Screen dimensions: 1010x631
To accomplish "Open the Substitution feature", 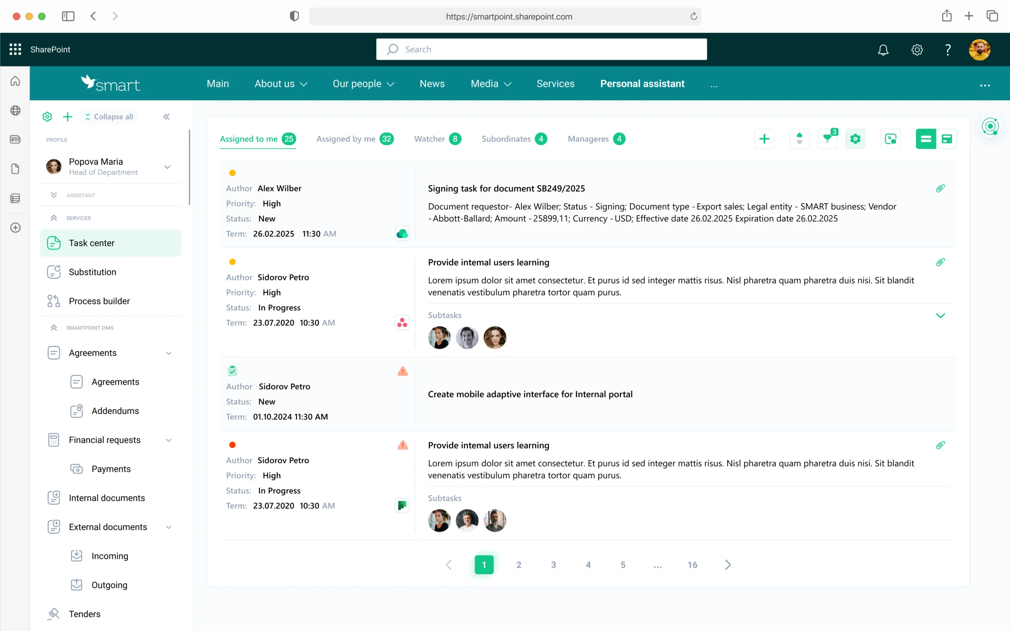I will click(x=93, y=272).
